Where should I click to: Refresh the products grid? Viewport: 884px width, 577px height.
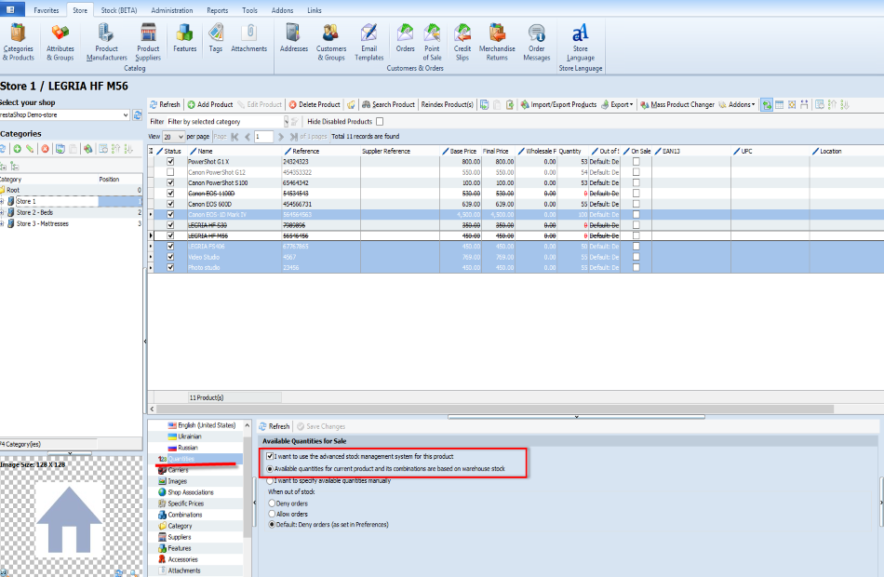click(165, 104)
